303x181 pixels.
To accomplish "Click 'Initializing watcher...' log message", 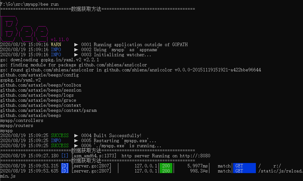I will coord(122,55).
